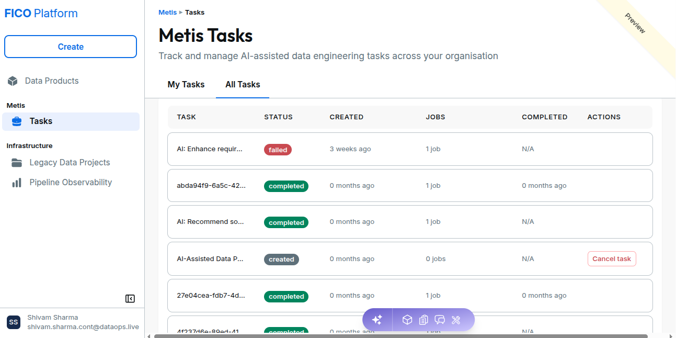
Task: Click the Legacy Data Projects folder icon
Action: tap(17, 163)
